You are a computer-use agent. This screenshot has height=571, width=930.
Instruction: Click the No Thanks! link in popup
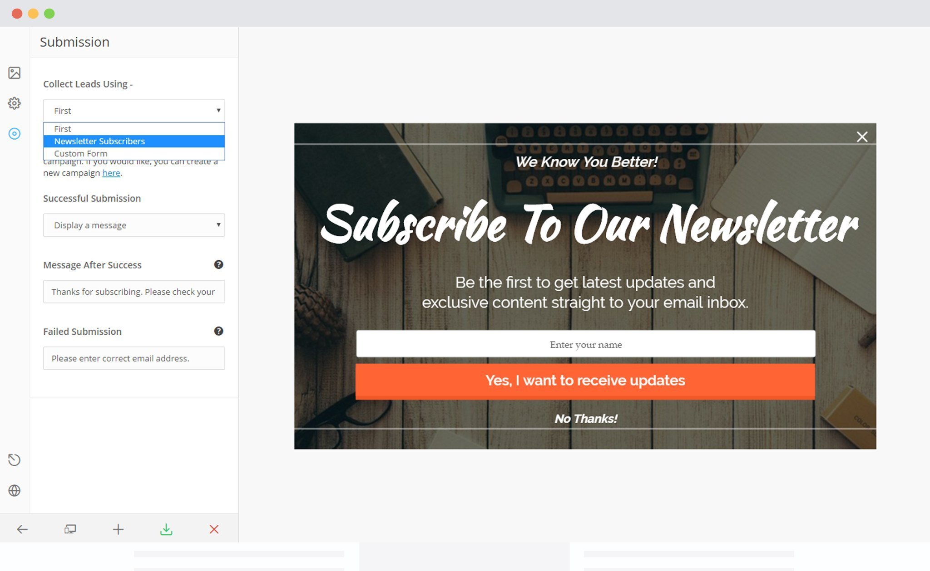pyautogui.click(x=586, y=419)
